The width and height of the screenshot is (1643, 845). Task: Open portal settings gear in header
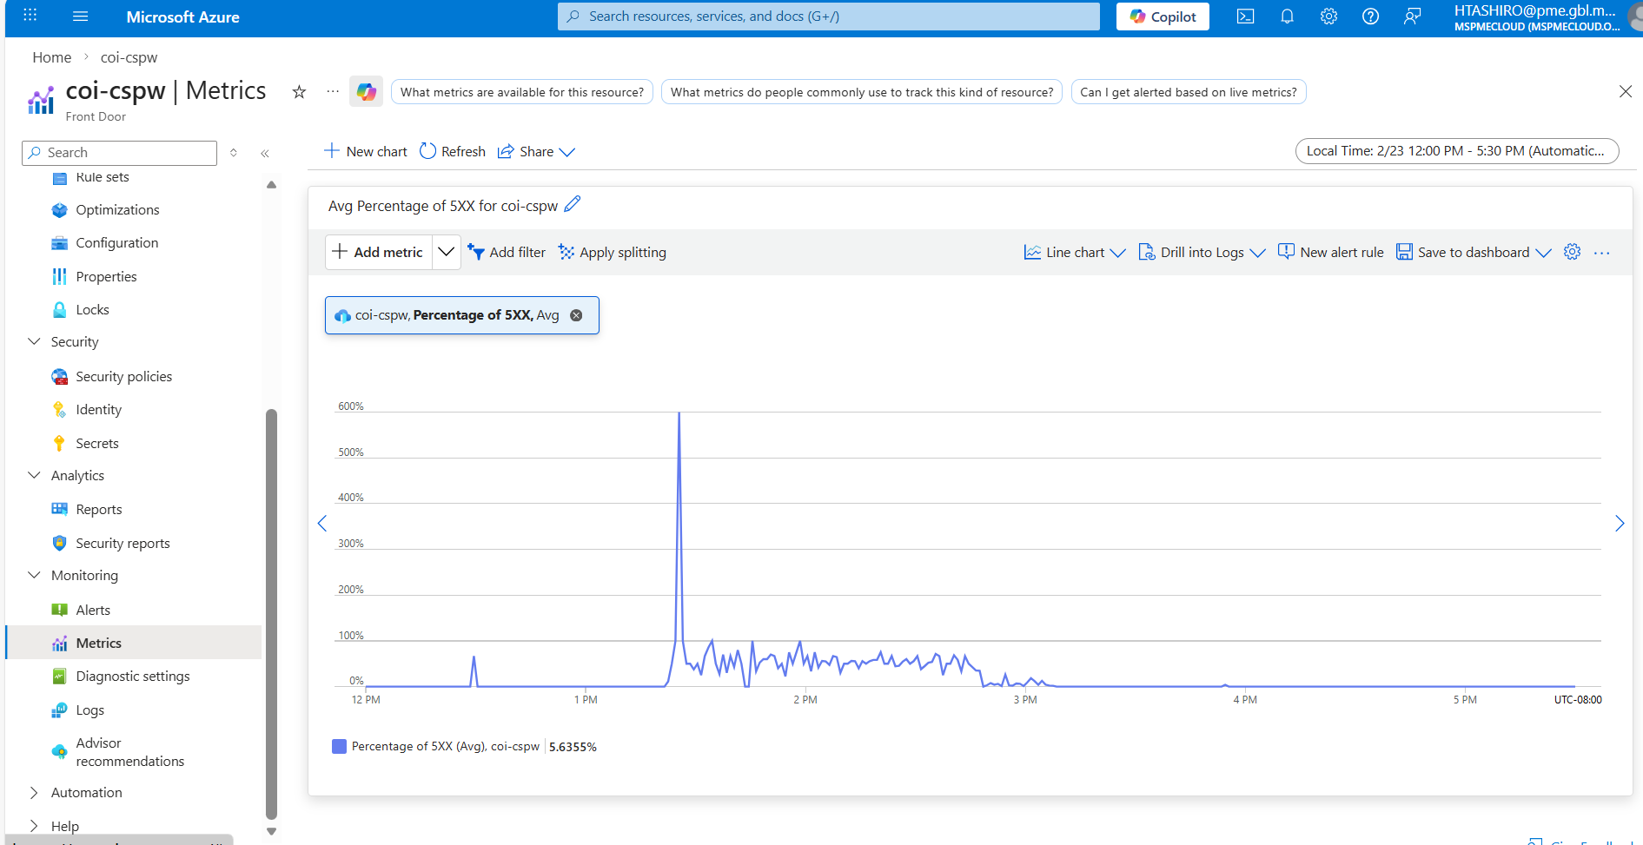click(1328, 17)
